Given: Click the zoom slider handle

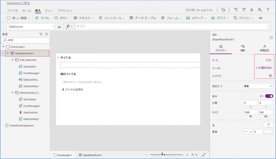Looking at the screenshot, I should click(x=163, y=155).
